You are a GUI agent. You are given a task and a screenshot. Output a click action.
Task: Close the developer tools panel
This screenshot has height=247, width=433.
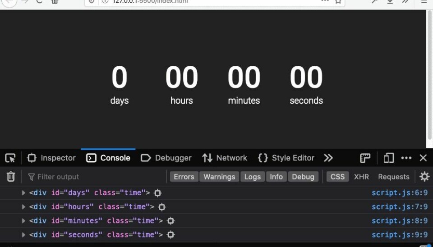[x=423, y=158]
